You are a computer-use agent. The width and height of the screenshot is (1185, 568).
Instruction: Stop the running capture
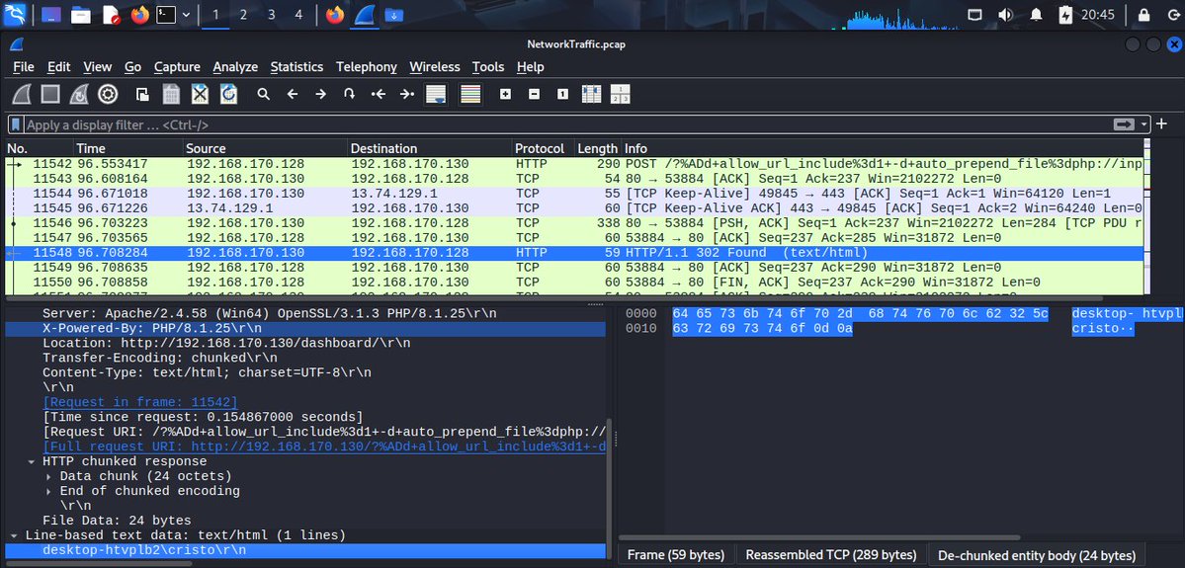tap(50, 95)
